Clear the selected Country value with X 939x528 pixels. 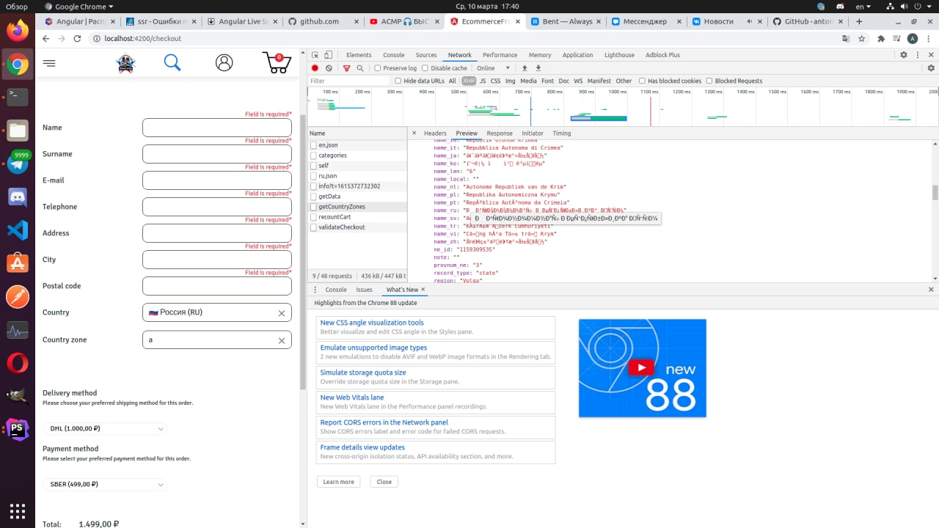(x=281, y=313)
